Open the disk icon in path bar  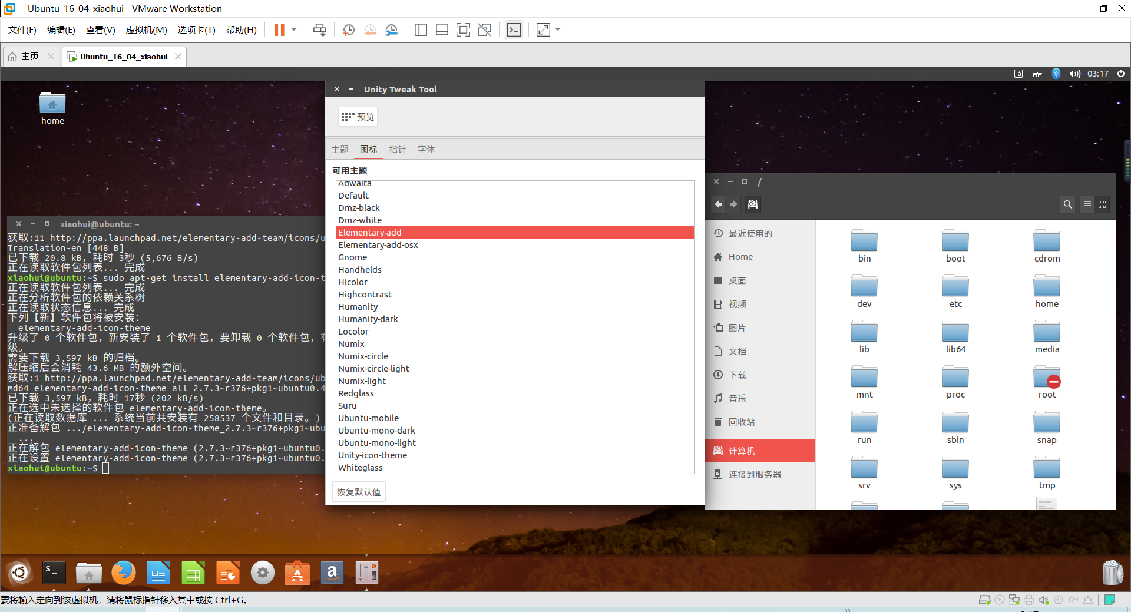coord(752,204)
